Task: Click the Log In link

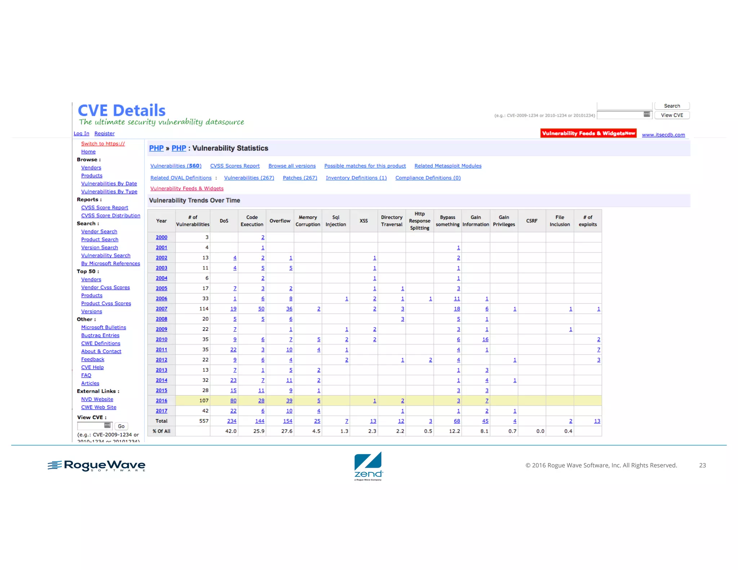Action: pyautogui.click(x=81, y=134)
